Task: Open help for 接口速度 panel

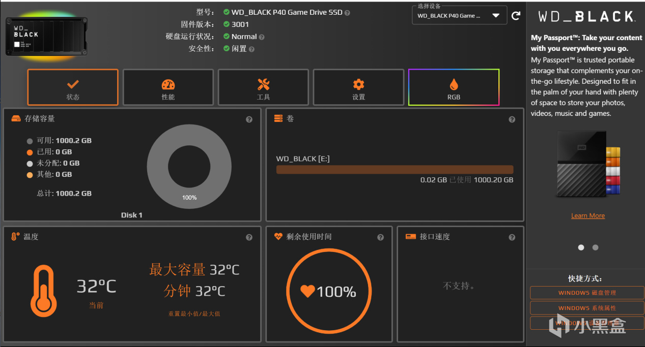Action: click(512, 237)
